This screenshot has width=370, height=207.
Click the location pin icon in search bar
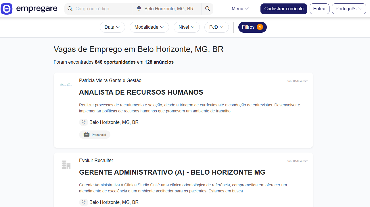[139, 9]
